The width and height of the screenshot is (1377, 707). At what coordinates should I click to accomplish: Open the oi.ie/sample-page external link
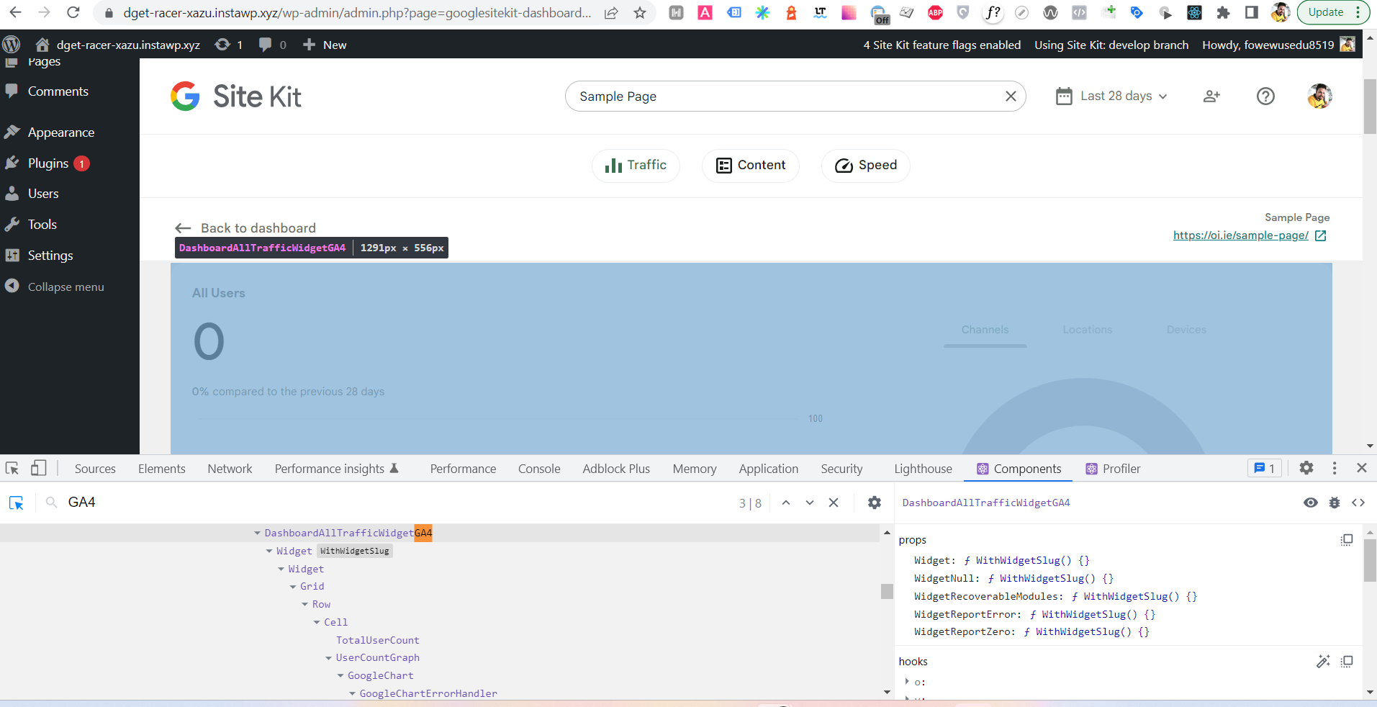pyautogui.click(x=1240, y=235)
